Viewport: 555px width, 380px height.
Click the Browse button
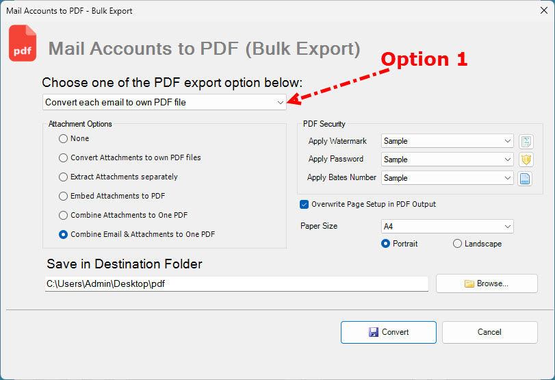click(487, 283)
